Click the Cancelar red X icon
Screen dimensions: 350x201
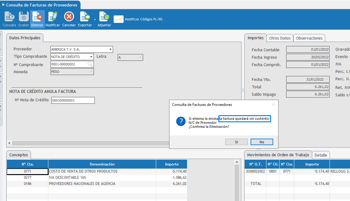(x=69, y=17)
